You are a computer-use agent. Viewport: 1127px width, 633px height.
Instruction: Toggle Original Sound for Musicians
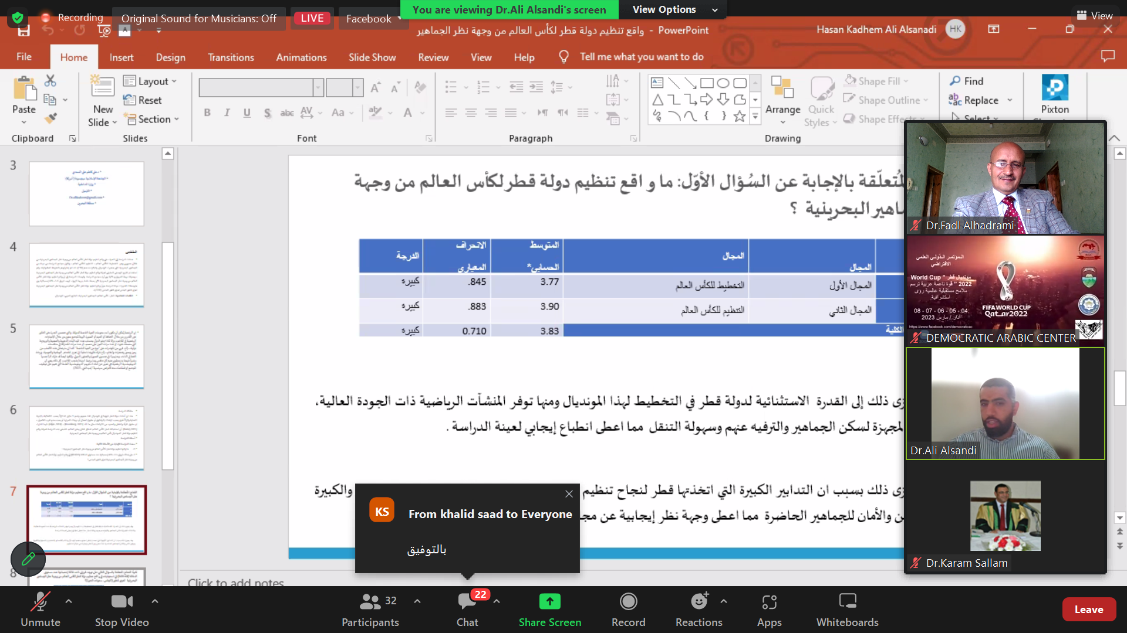(x=198, y=19)
